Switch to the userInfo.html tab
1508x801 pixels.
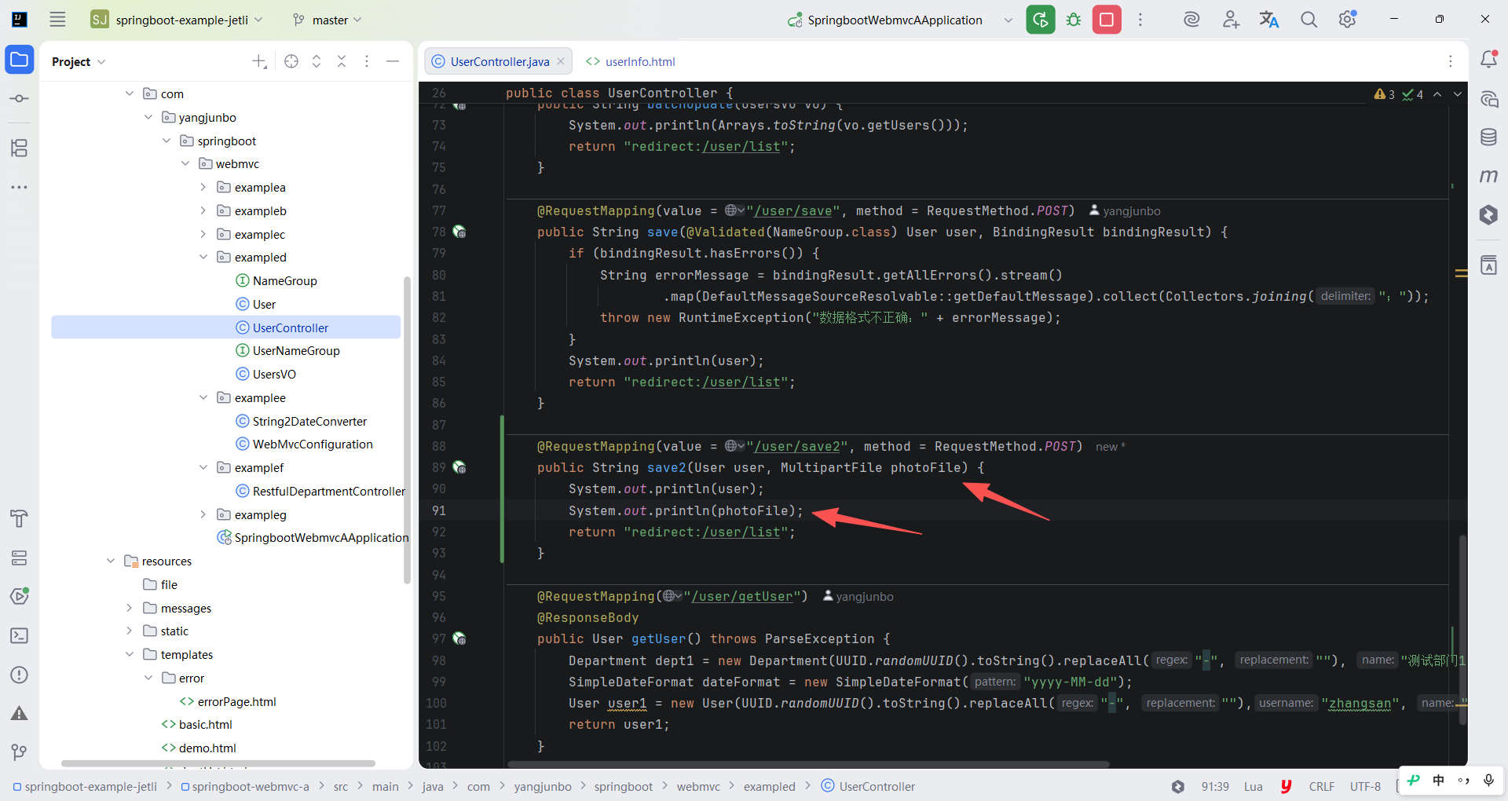(x=631, y=61)
